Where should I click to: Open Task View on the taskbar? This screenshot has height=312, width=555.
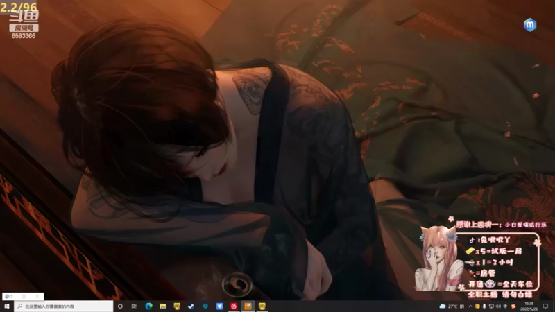tap(134, 306)
